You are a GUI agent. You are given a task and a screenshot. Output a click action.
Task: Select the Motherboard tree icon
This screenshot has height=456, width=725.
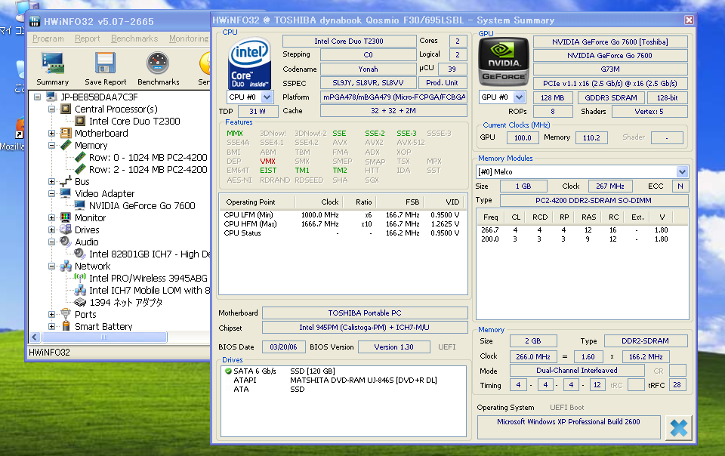pos(66,133)
